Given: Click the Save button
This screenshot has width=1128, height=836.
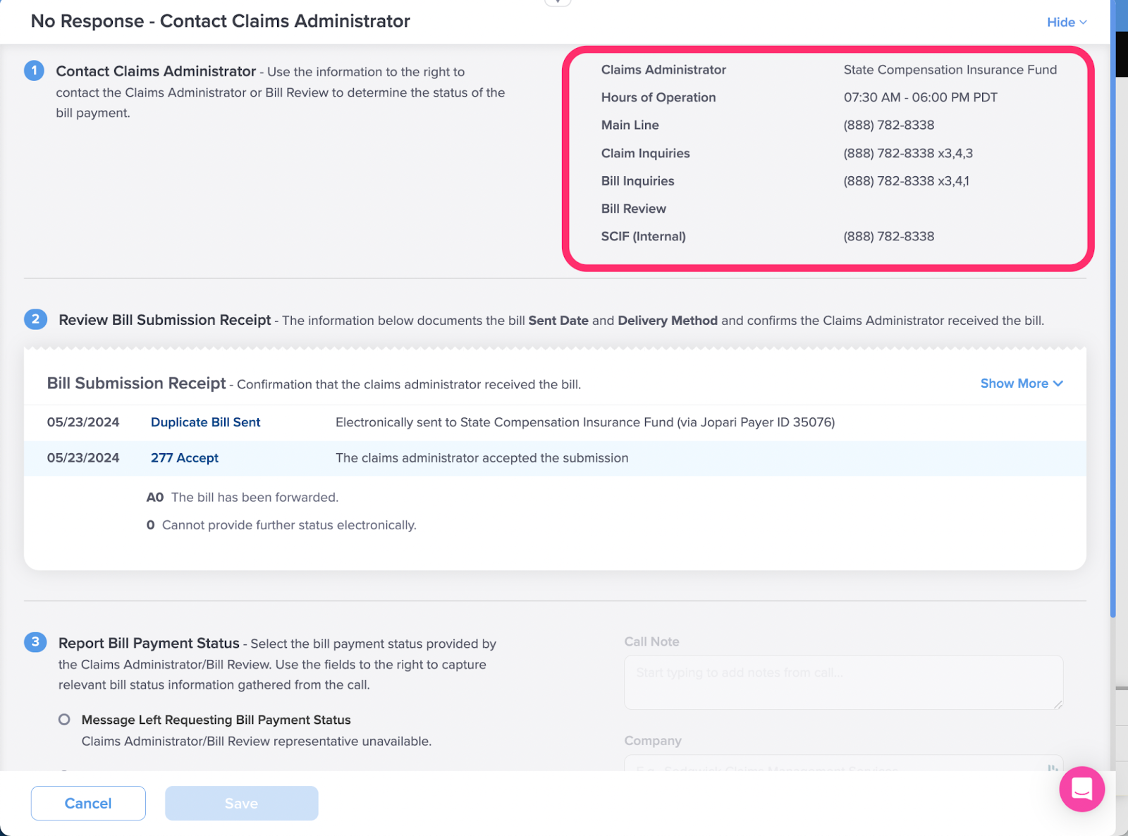Looking at the screenshot, I should [x=241, y=803].
